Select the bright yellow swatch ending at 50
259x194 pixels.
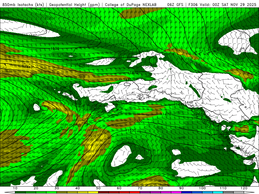coord(93,192)
